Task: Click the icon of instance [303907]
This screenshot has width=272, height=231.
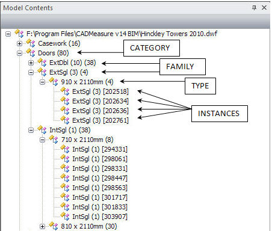Action: [x=65, y=216]
